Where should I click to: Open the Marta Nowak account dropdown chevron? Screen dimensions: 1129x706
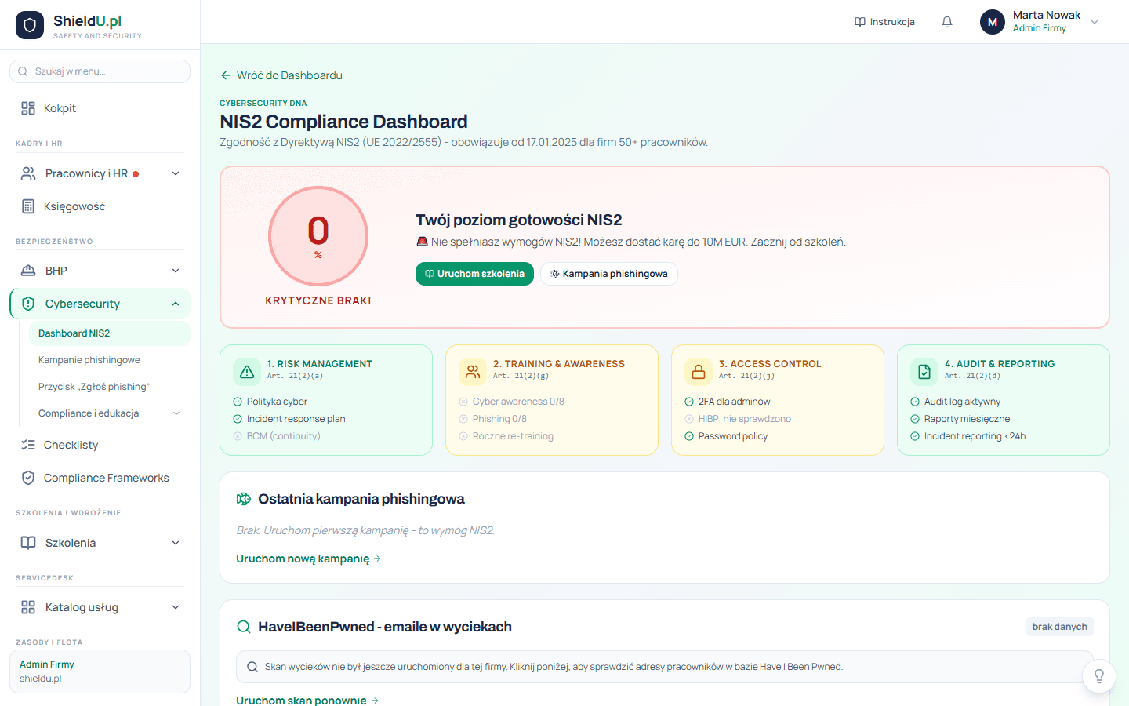point(1095,22)
